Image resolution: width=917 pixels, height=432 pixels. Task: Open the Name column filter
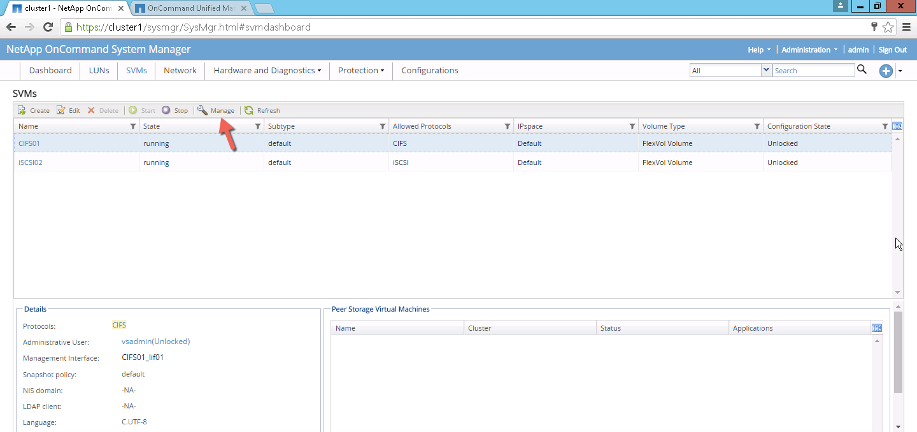[x=132, y=126]
